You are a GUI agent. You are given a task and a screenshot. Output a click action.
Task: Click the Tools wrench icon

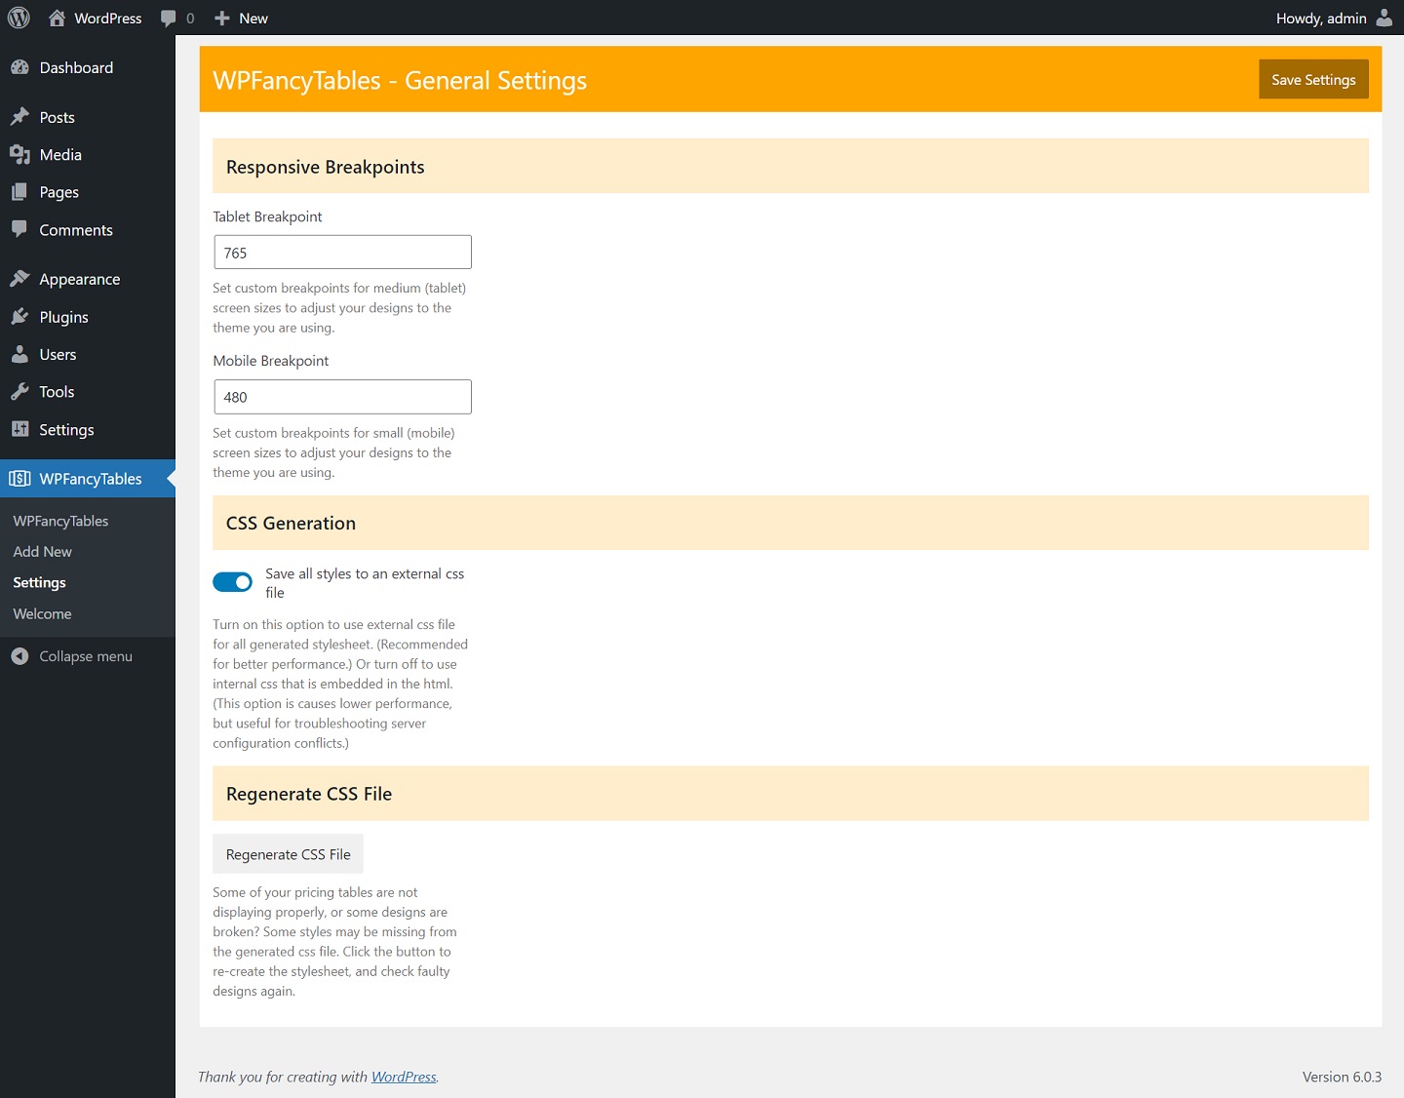click(19, 392)
